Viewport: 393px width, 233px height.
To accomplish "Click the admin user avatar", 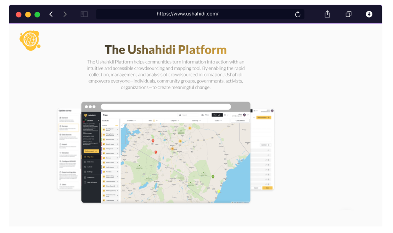I will point(244,115).
